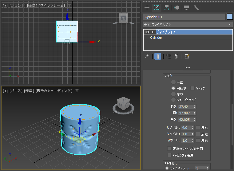
Task: Click the マップ チャネル spinner arrows
Action: coord(208,168)
